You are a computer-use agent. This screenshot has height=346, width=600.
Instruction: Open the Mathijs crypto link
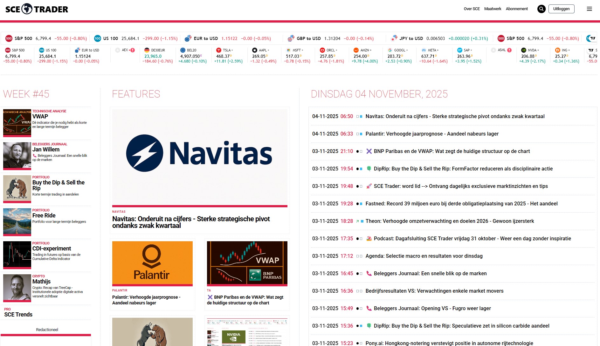[x=41, y=282]
